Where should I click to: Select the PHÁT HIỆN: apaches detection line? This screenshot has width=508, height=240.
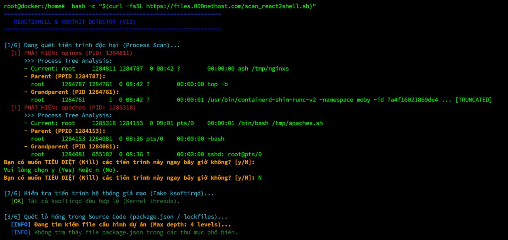73,108
